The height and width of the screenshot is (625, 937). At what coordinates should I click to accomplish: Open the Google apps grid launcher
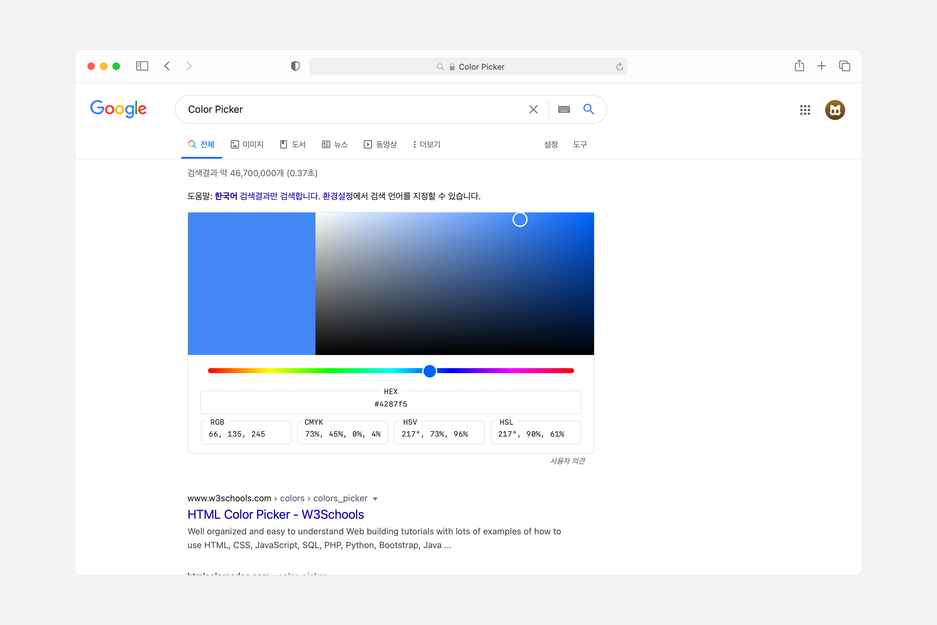[x=805, y=110]
